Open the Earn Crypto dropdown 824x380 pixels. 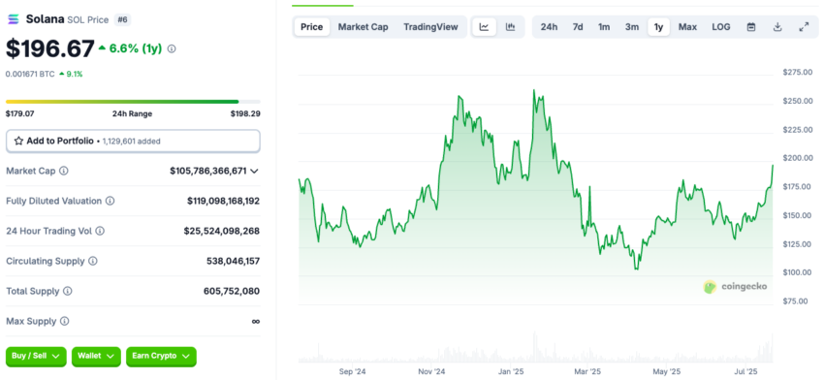[161, 357]
